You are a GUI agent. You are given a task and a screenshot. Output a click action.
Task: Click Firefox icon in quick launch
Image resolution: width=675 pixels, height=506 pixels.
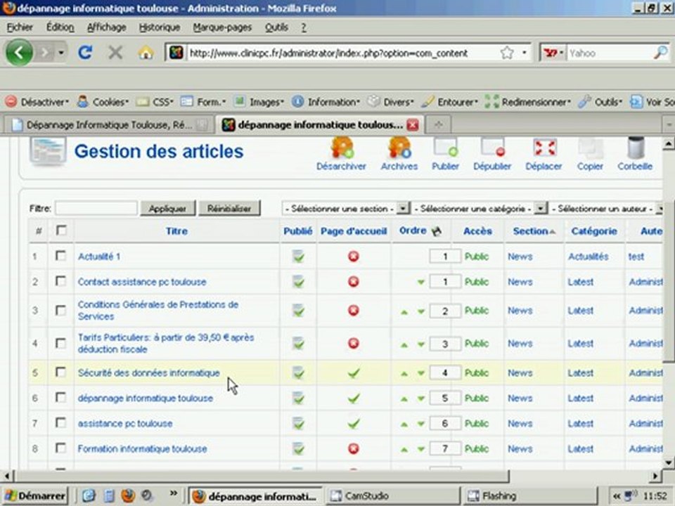click(x=128, y=495)
